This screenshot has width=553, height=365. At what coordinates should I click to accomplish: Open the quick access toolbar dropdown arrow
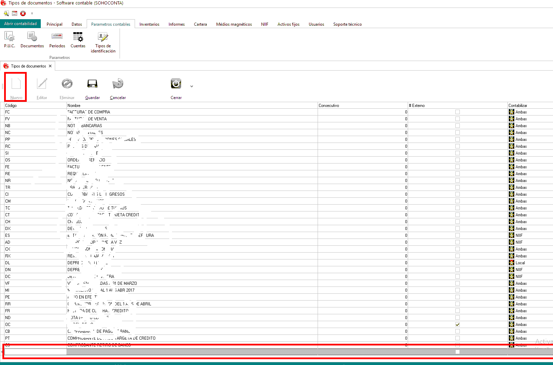32,14
